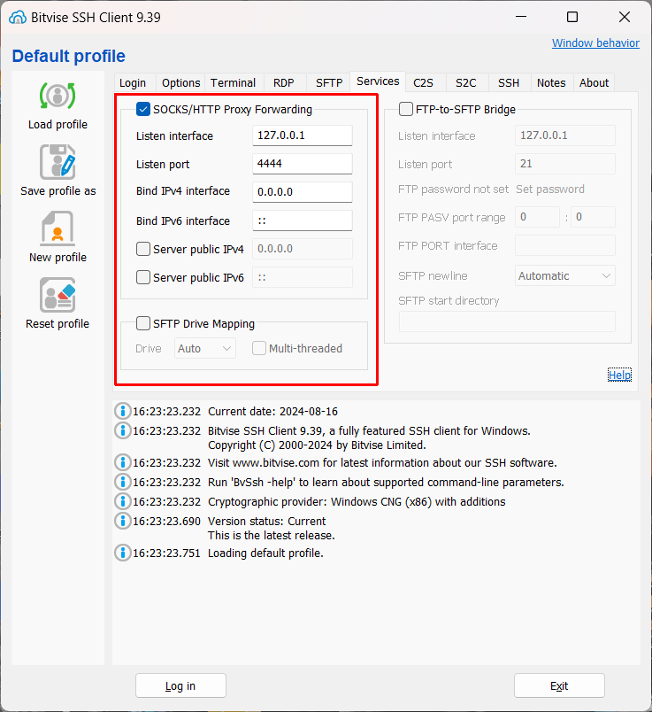Click info icon beside Current date log entry
652x712 pixels.
122,412
